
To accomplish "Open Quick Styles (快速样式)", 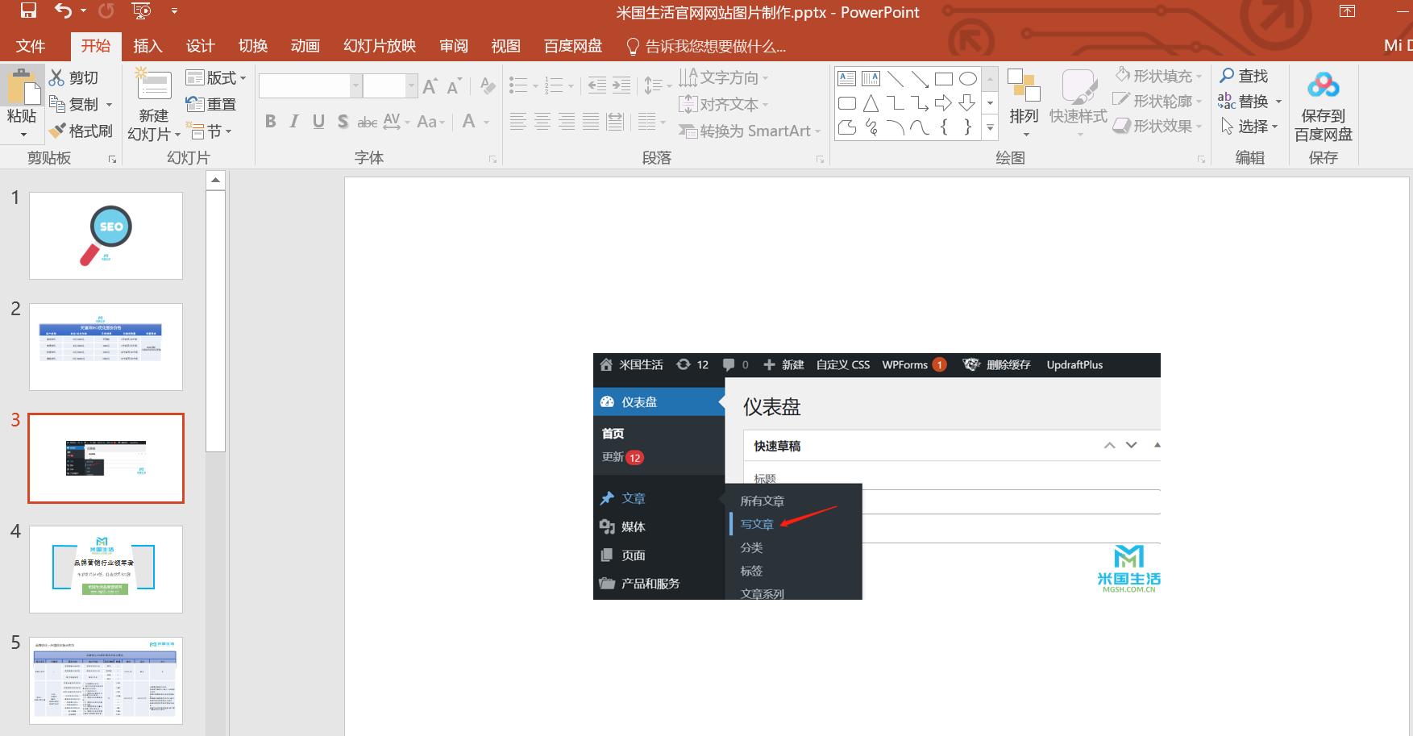I will pyautogui.click(x=1078, y=102).
